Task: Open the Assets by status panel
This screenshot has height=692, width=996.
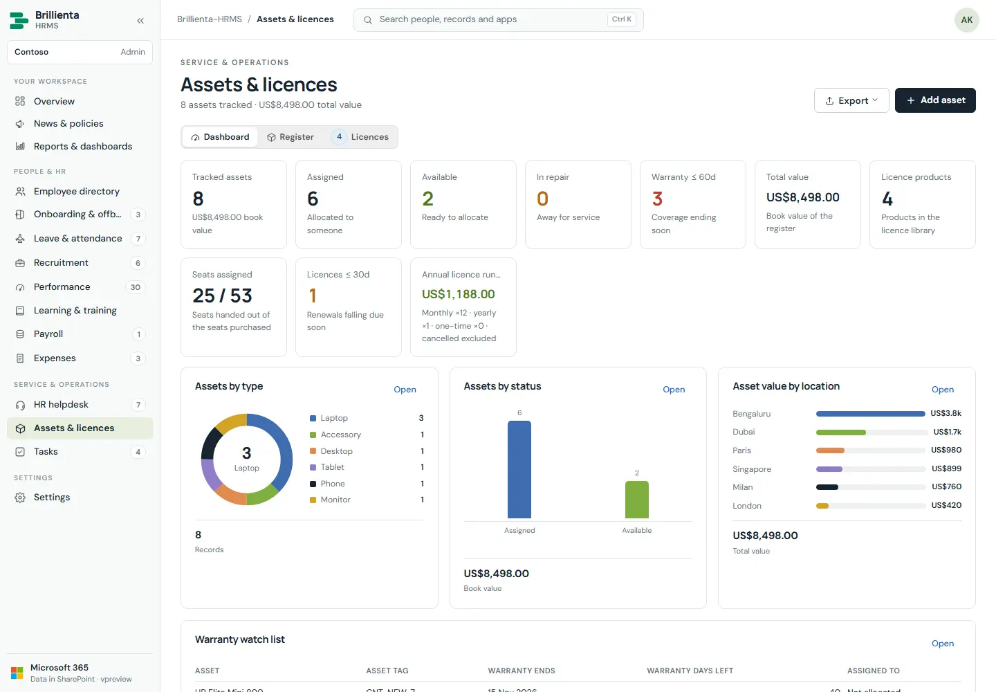Action: 674,390
